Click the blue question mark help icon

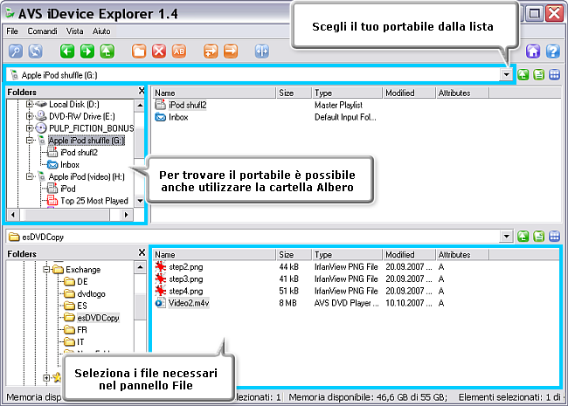coord(553,52)
